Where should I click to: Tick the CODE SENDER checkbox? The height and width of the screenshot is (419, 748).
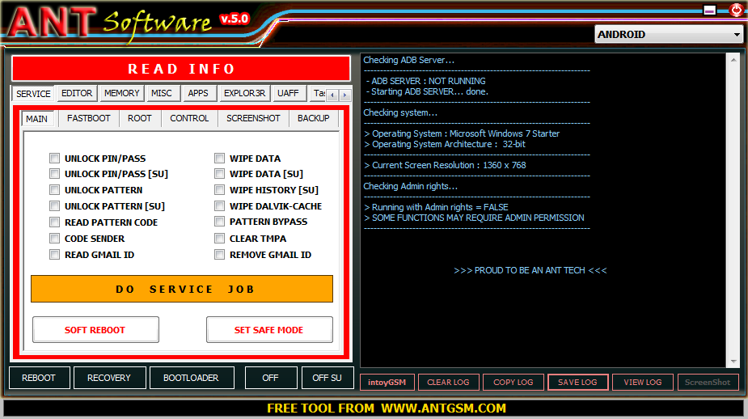click(x=54, y=239)
